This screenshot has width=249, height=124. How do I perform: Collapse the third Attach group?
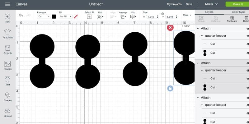point(198,98)
